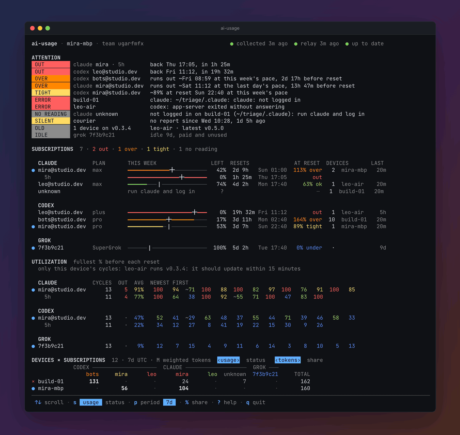The width and height of the screenshot is (460, 435).
Task: Click the ERROR badge for build-01
Action: (51, 100)
